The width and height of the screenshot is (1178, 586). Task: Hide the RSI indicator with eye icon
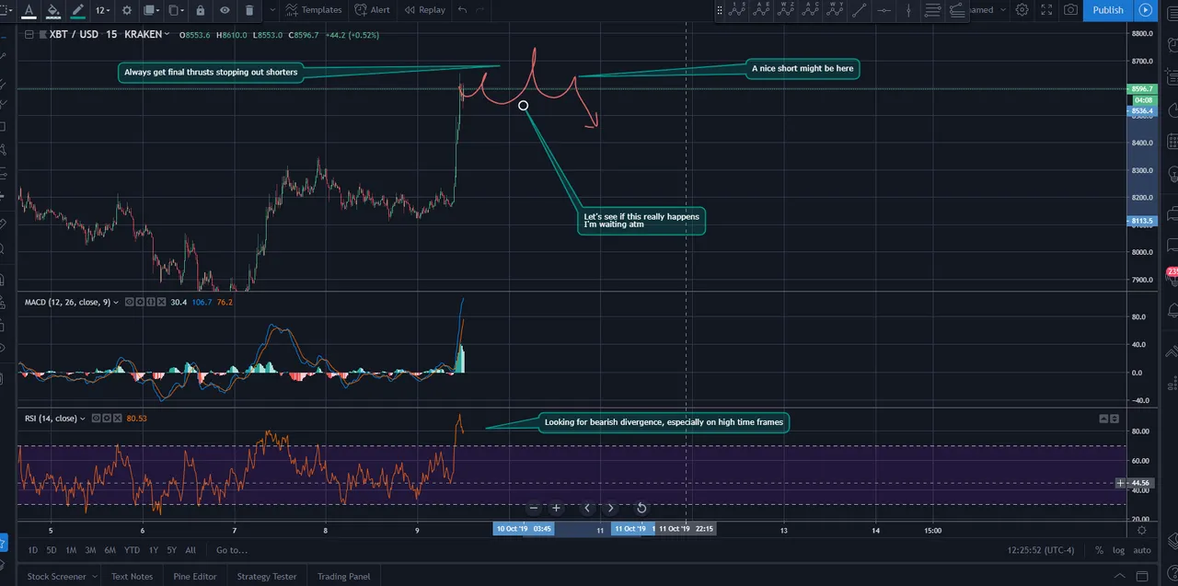pyautogui.click(x=95, y=419)
